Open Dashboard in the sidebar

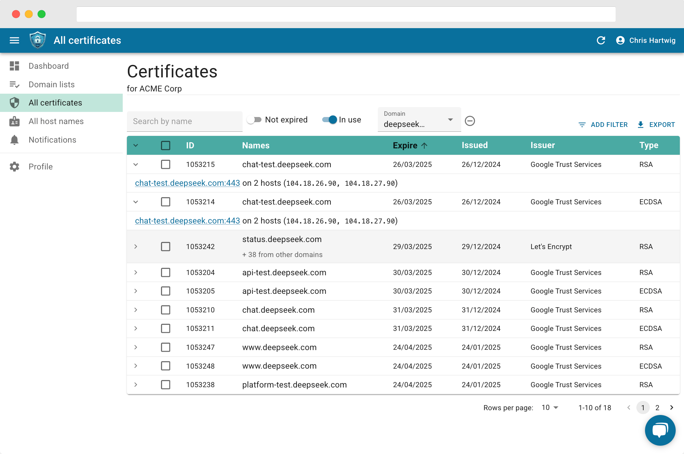(49, 66)
